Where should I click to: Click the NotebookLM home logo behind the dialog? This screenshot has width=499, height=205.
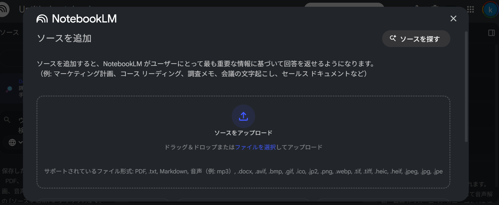pyautogui.click(x=4, y=9)
